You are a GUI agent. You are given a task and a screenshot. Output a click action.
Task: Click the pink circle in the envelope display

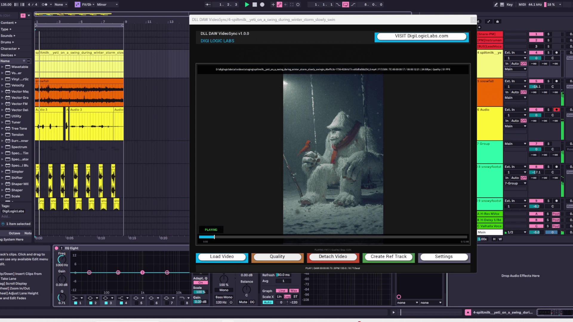point(399,297)
